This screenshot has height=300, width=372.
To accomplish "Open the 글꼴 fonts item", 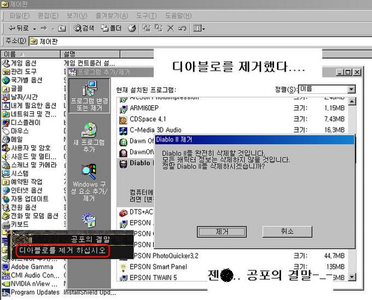I will (13, 88).
